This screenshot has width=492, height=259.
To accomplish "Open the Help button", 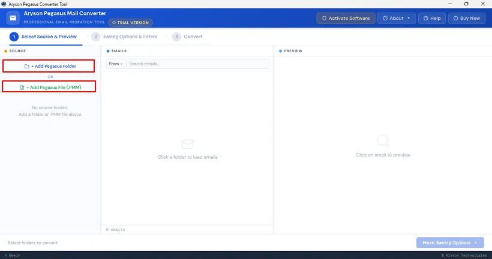I will 432,18.
